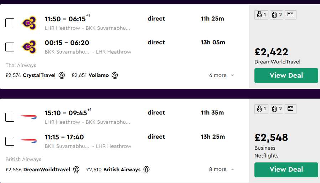Click rating badge next to CrystalTravel
This screenshot has width=320, height=183.
tap(62, 75)
